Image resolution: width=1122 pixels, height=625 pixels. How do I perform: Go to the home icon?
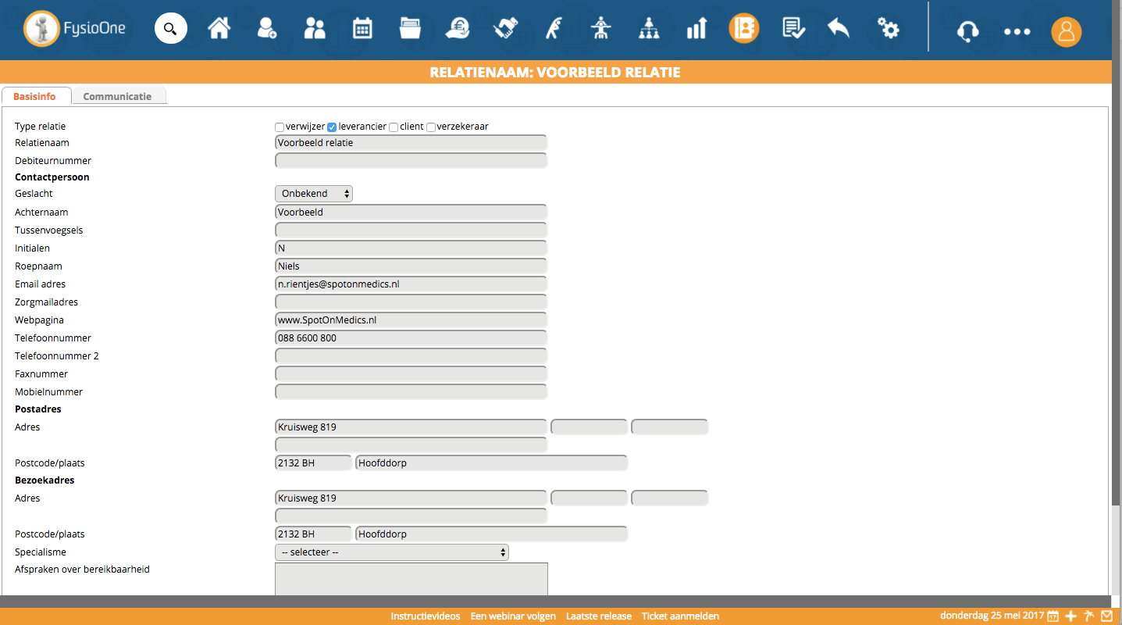pyautogui.click(x=219, y=30)
